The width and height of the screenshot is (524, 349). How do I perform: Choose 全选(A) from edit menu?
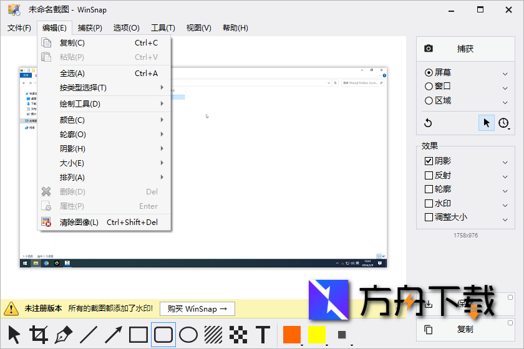104,73
